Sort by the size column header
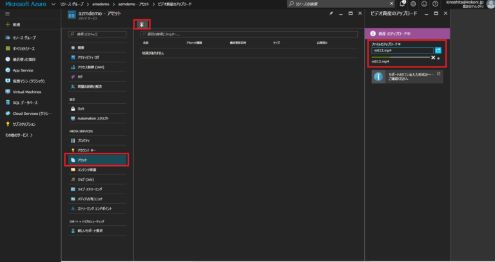Viewport: 495px width, 262px height. click(277, 43)
